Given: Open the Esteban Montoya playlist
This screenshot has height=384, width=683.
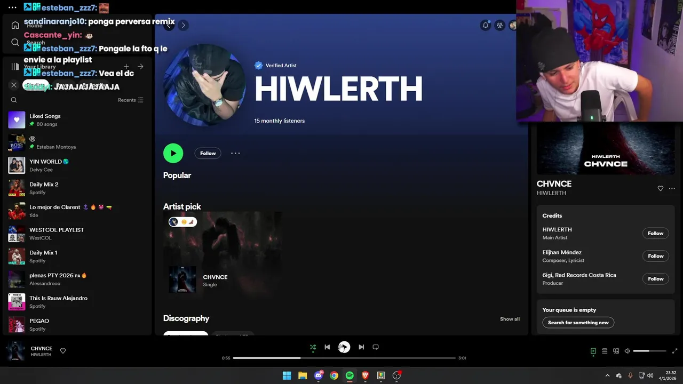Looking at the screenshot, I should (x=77, y=142).
